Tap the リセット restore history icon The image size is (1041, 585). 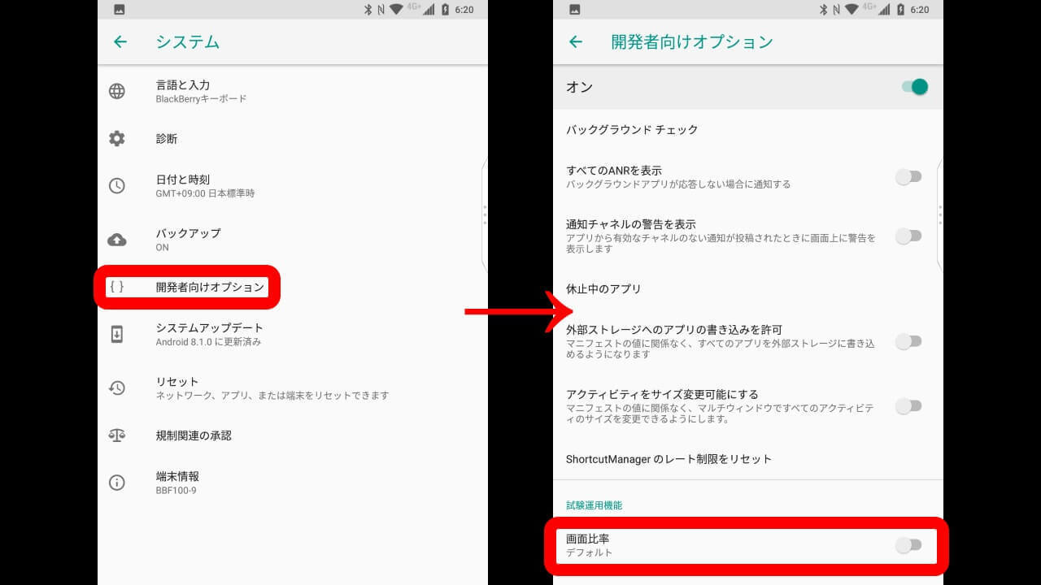pos(117,388)
